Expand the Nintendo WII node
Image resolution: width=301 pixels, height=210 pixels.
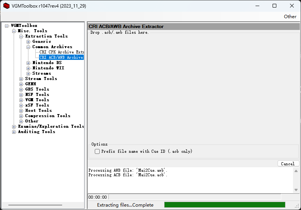coord(28,68)
